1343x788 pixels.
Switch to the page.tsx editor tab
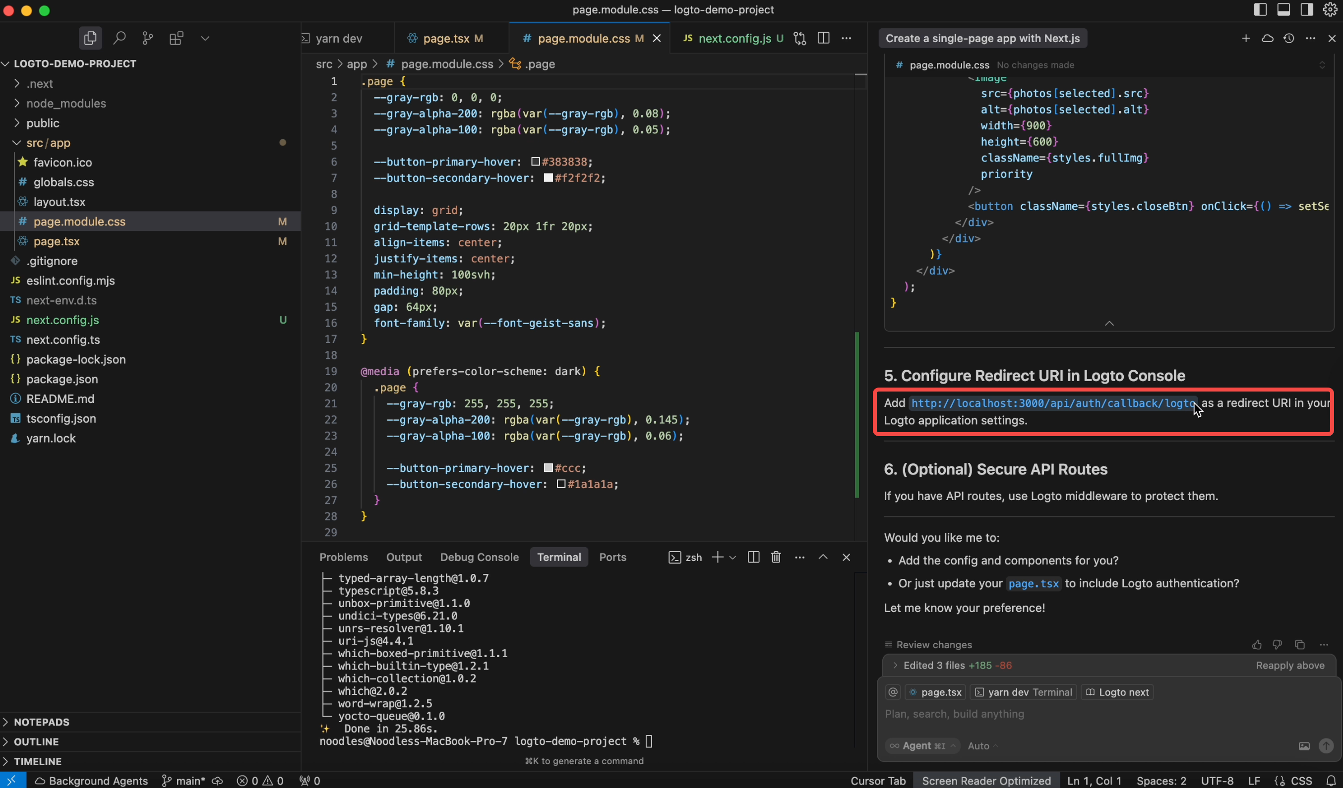(451, 38)
